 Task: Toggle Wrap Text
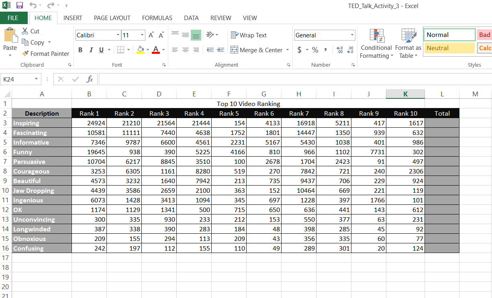coord(249,35)
